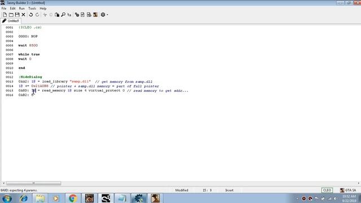Click the 'wait 0' line
Screen dimensions: 361x203
[25, 59]
